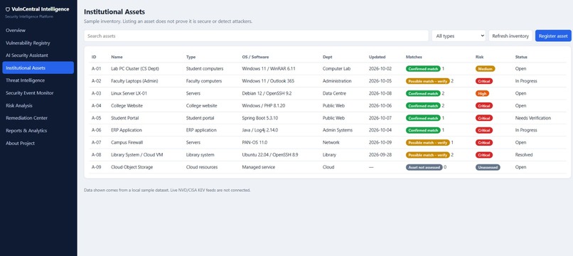The image size is (573, 256).
Task: Click the ID column header
Action: click(94, 57)
